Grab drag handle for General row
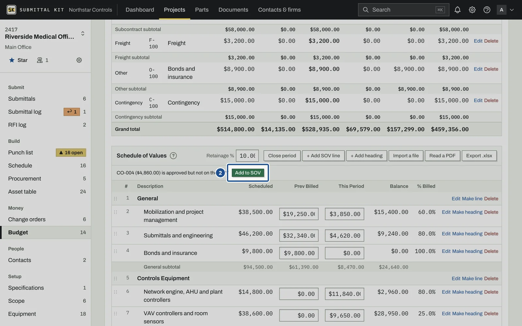This screenshot has height=326, width=522. 115,199
